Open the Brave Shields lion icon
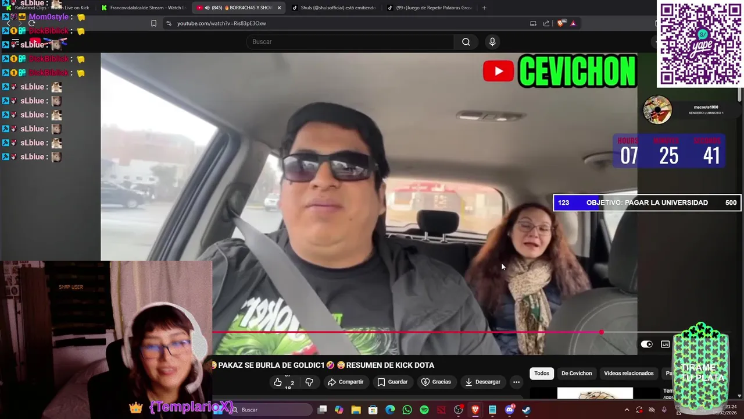The height and width of the screenshot is (419, 744). (560, 23)
